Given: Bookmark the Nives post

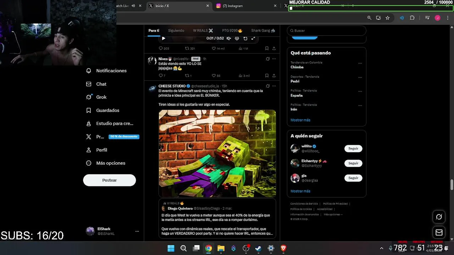Looking at the screenshot, I should [x=267, y=75].
